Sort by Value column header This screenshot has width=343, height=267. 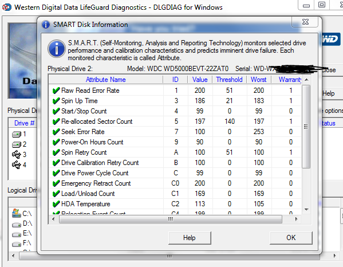pos(200,80)
